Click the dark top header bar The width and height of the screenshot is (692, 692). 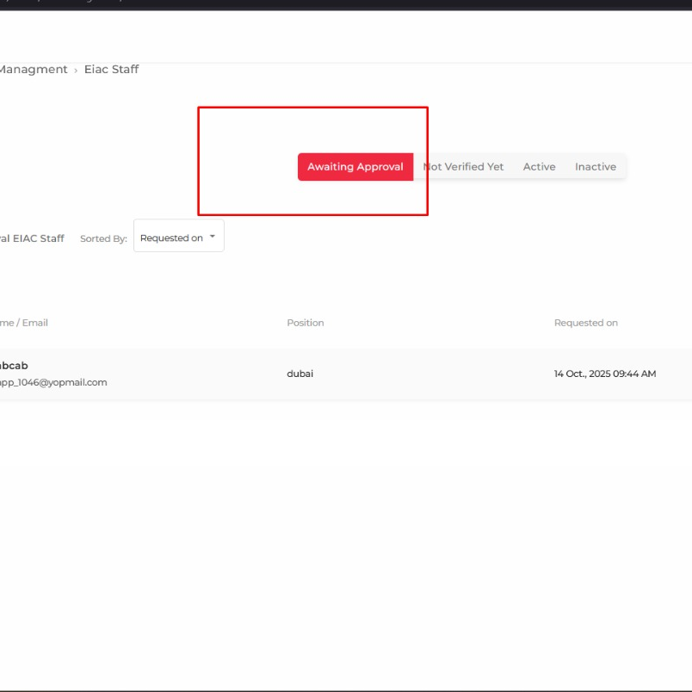(x=346, y=5)
